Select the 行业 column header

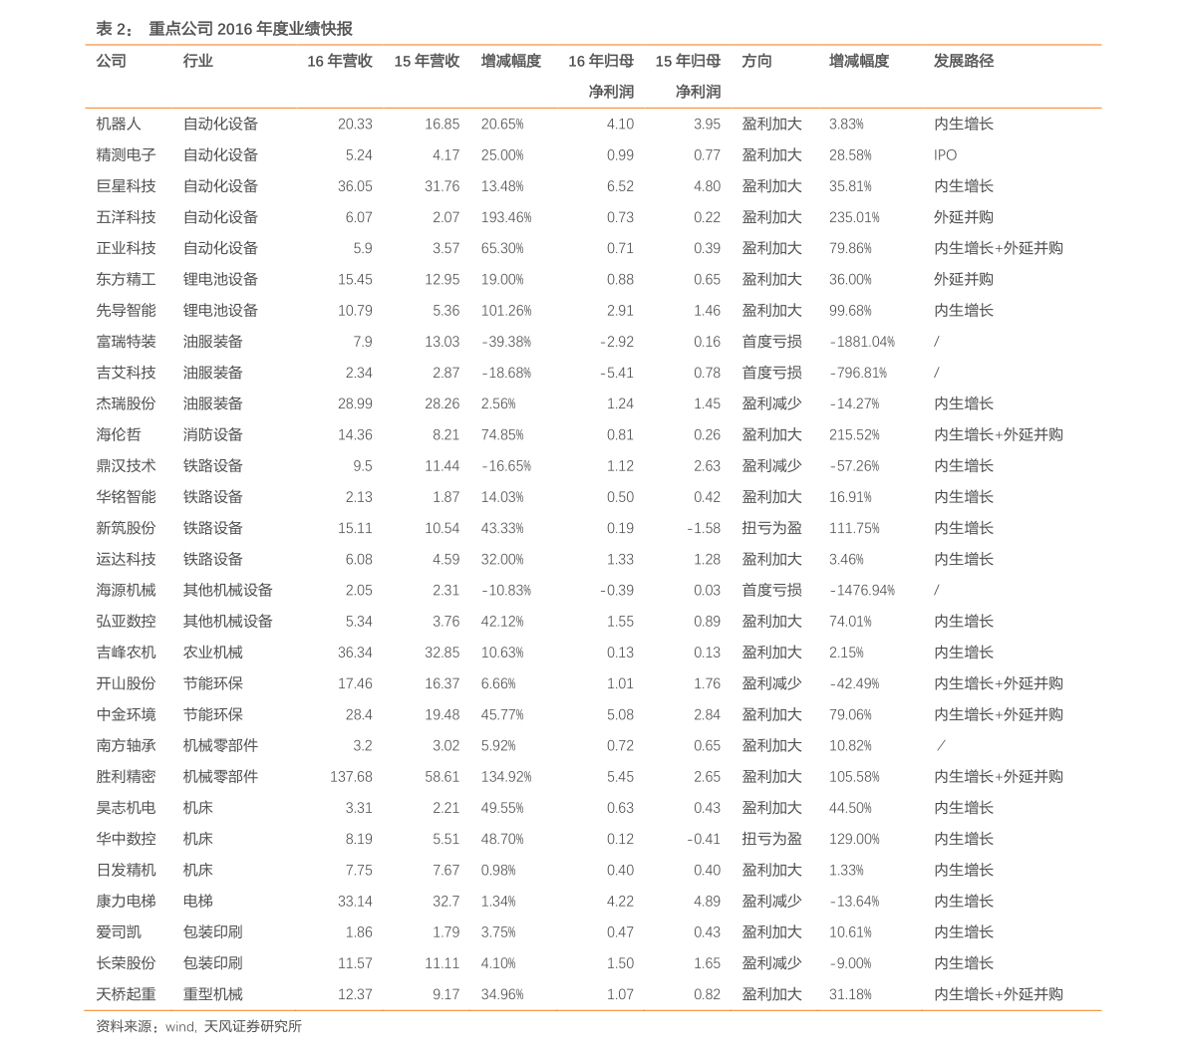(x=198, y=62)
